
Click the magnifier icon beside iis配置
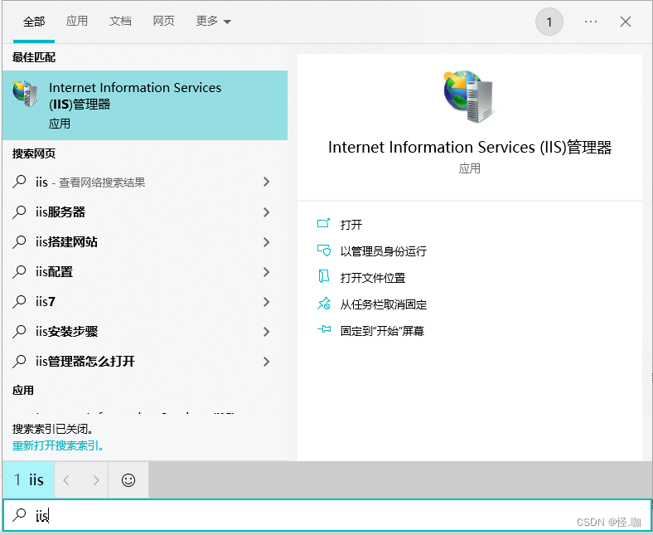pyautogui.click(x=19, y=272)
